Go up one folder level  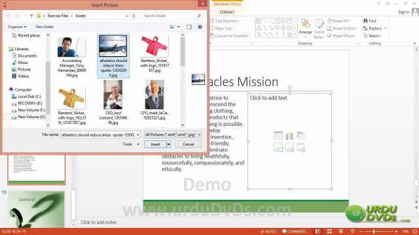pyautogui.click(x=31, y=16)
